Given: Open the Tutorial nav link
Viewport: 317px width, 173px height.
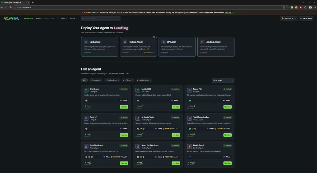Looking at the screenshot, I should point(73,18).
